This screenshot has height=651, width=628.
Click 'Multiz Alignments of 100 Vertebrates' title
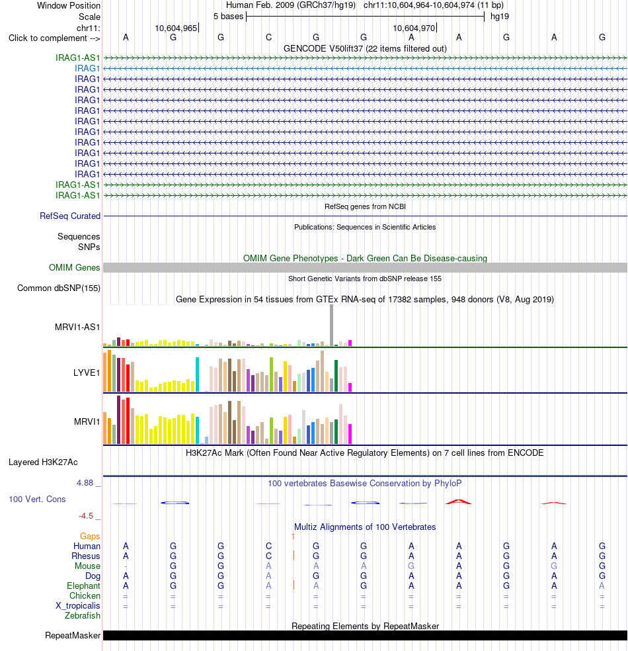(x=365, y=527)
